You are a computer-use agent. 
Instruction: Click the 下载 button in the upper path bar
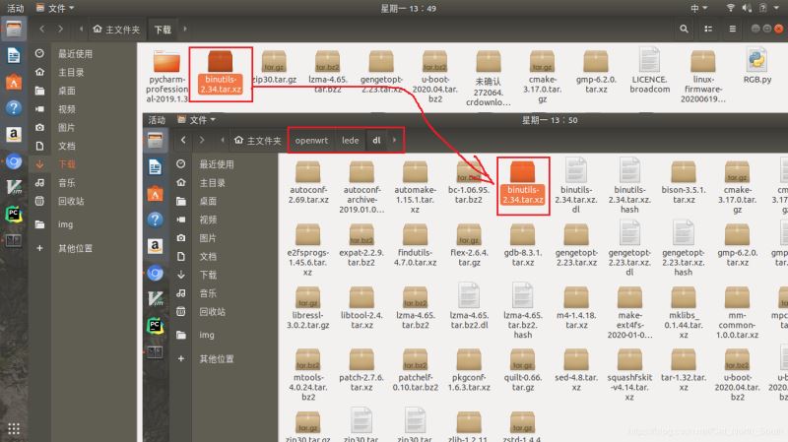[163, 30]
